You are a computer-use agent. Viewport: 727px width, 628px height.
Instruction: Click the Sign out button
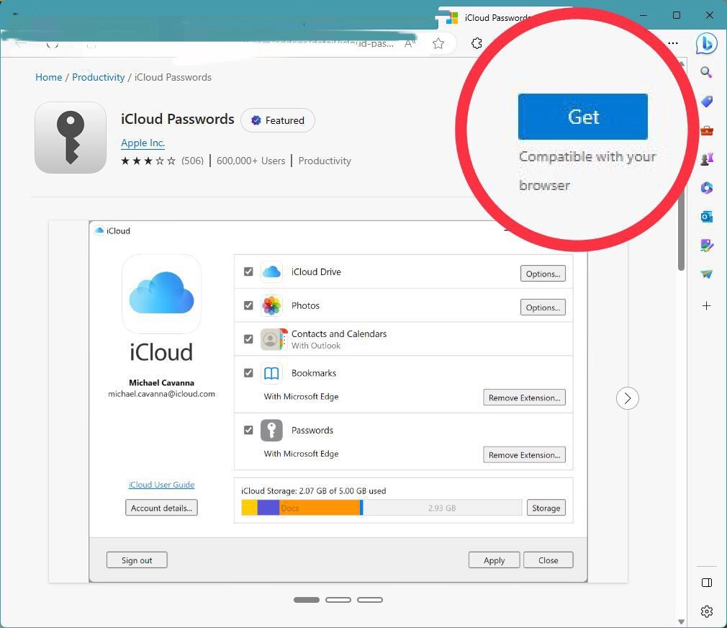coord(137,560)
